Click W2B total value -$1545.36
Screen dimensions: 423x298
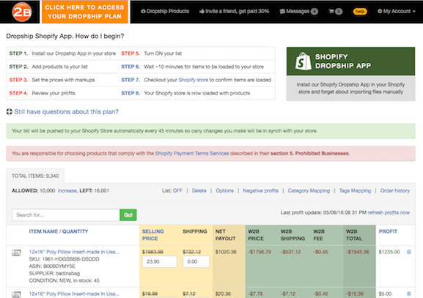click(x=358, y=252)
